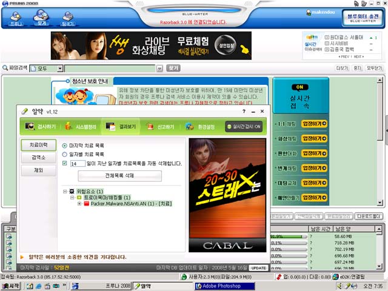Viewport: 388px width, 291px height.
Task: Open the live video chat banner ad
Action: [x=151, y=45]
